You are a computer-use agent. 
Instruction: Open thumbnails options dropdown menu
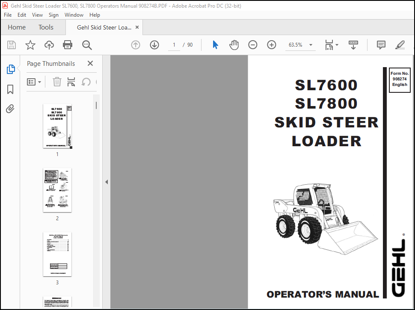tap(34, 82)
